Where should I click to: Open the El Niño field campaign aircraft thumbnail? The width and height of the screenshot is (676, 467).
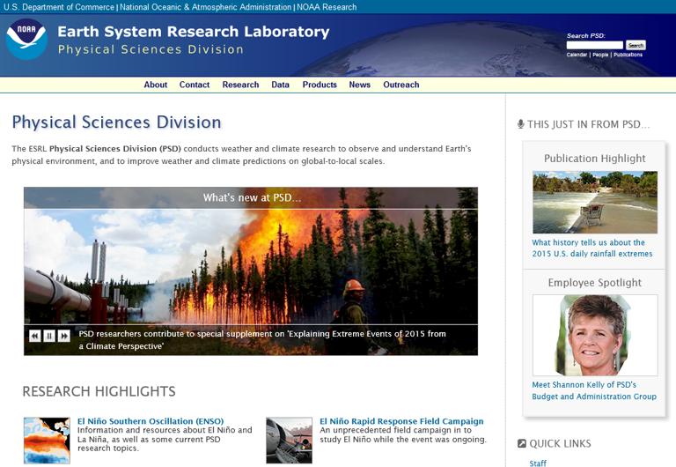(289, 440)
